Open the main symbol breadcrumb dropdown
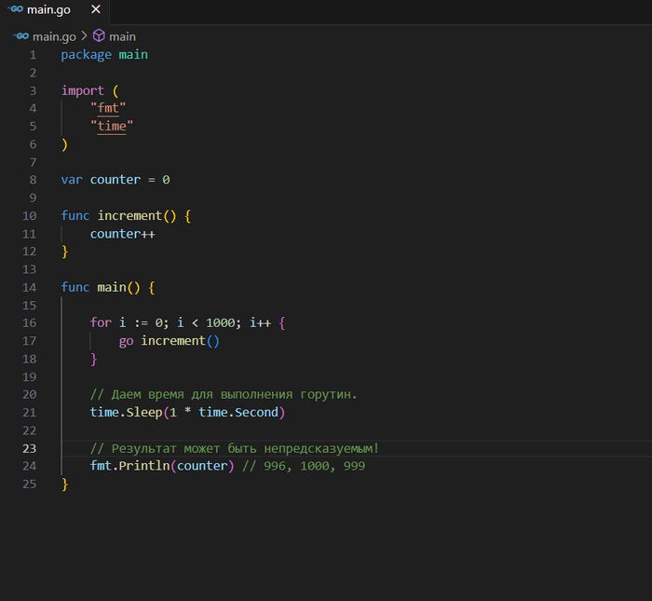 (122, 36)
